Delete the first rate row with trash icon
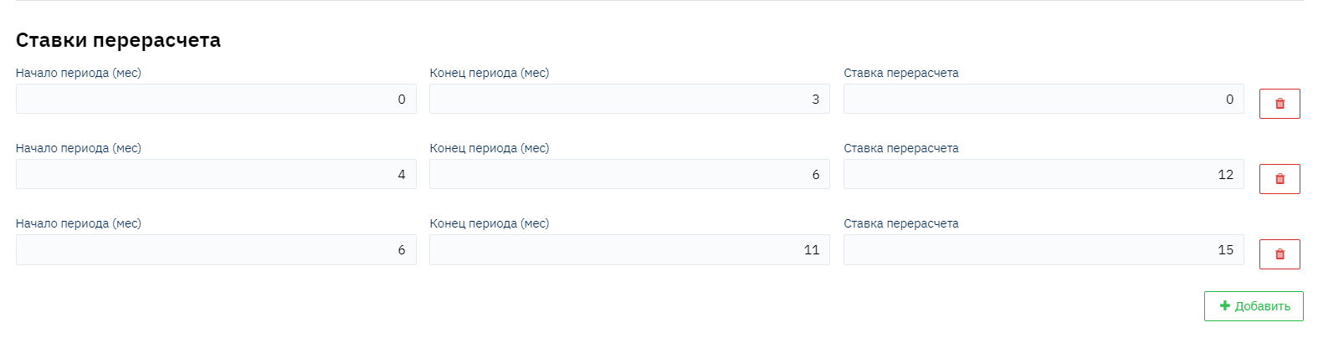 1279,104
